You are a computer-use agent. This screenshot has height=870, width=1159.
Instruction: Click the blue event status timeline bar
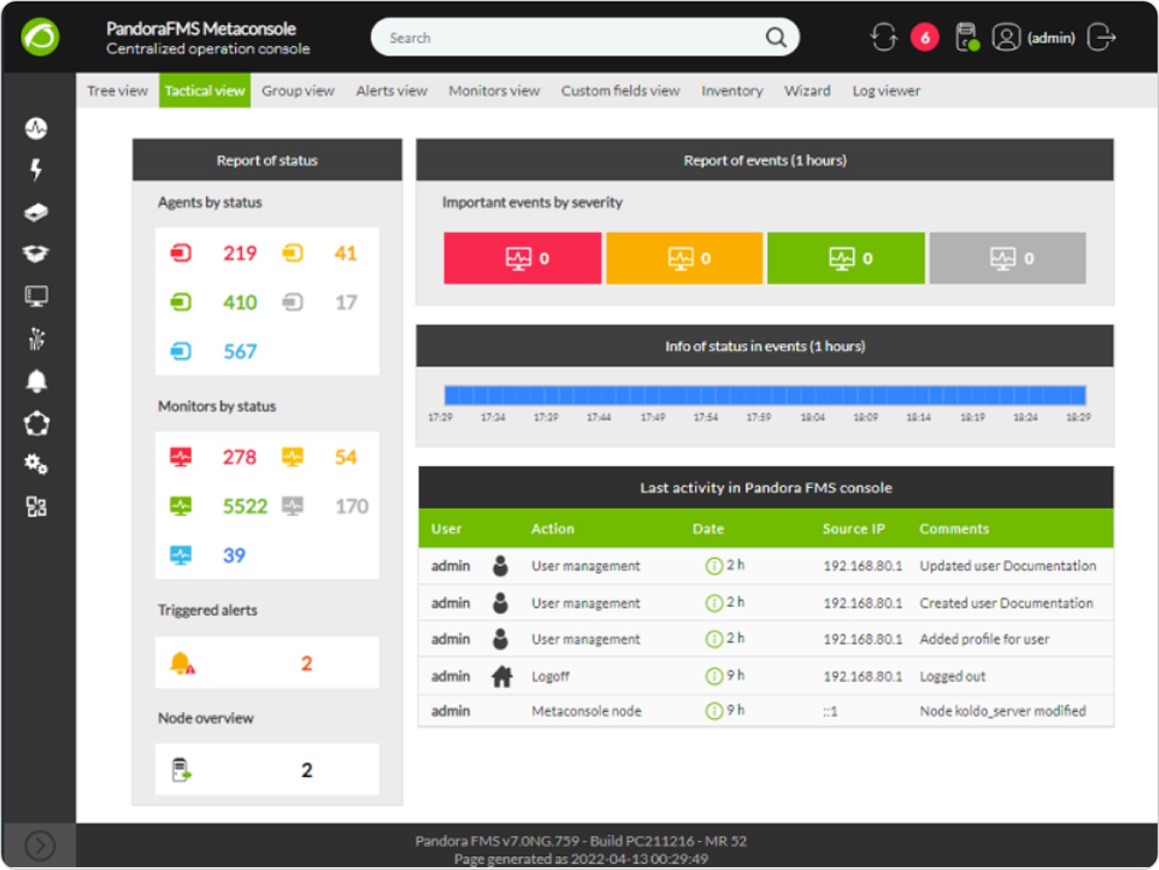click(765, 395)
